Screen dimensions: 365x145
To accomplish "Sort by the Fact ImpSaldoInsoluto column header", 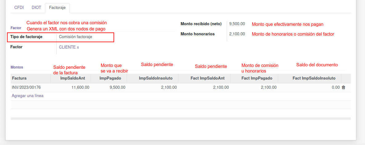I will [314, 78].
